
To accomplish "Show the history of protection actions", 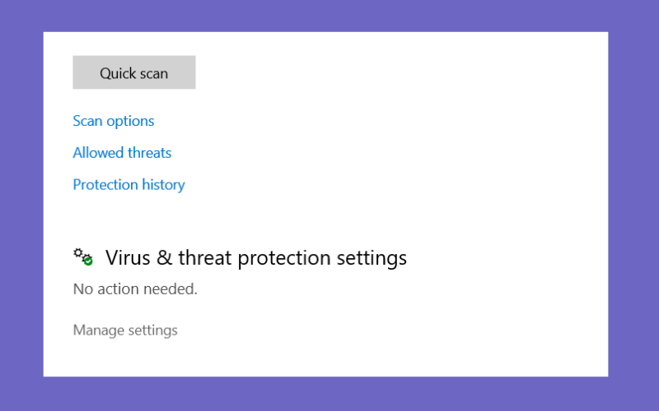I will [129, 184].
